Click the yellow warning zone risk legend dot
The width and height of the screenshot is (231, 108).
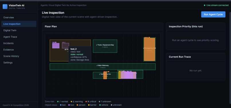pos(71,102)
